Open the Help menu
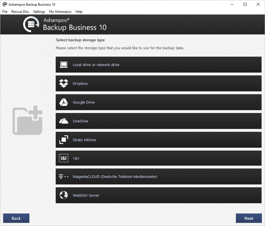The height and width of the screenshot is (226, 265). (x=79, y=12)
